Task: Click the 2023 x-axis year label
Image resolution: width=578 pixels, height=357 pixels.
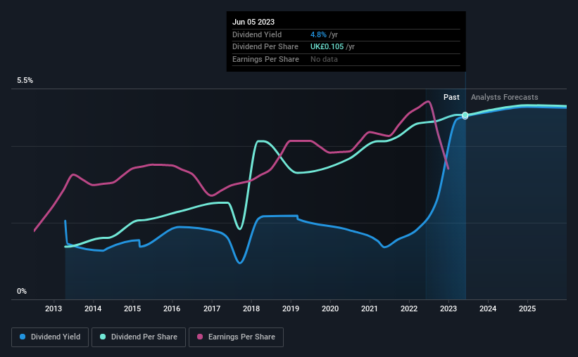Action: pyautogui.click(x=448, y=309)
